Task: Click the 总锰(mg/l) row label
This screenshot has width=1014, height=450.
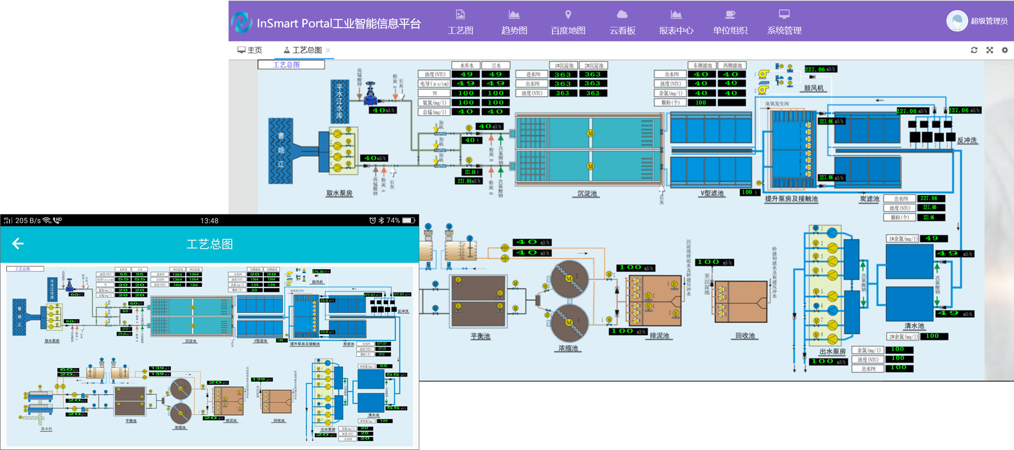Action: coord(434,112)
